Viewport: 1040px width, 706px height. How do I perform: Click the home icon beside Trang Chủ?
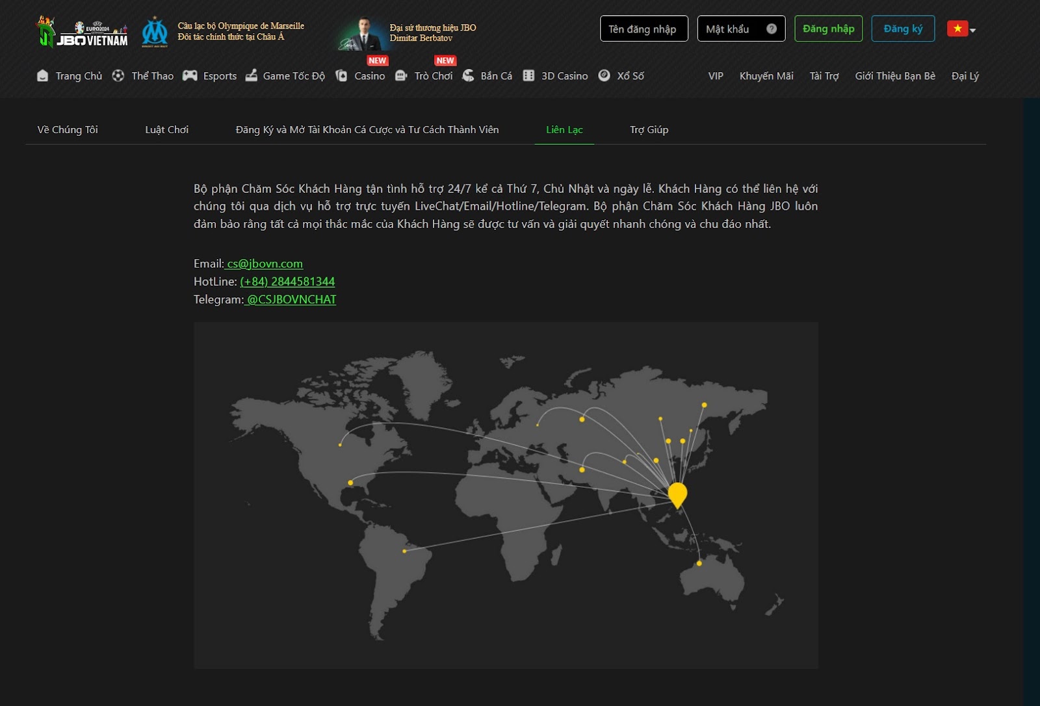(x=43, y=75)
